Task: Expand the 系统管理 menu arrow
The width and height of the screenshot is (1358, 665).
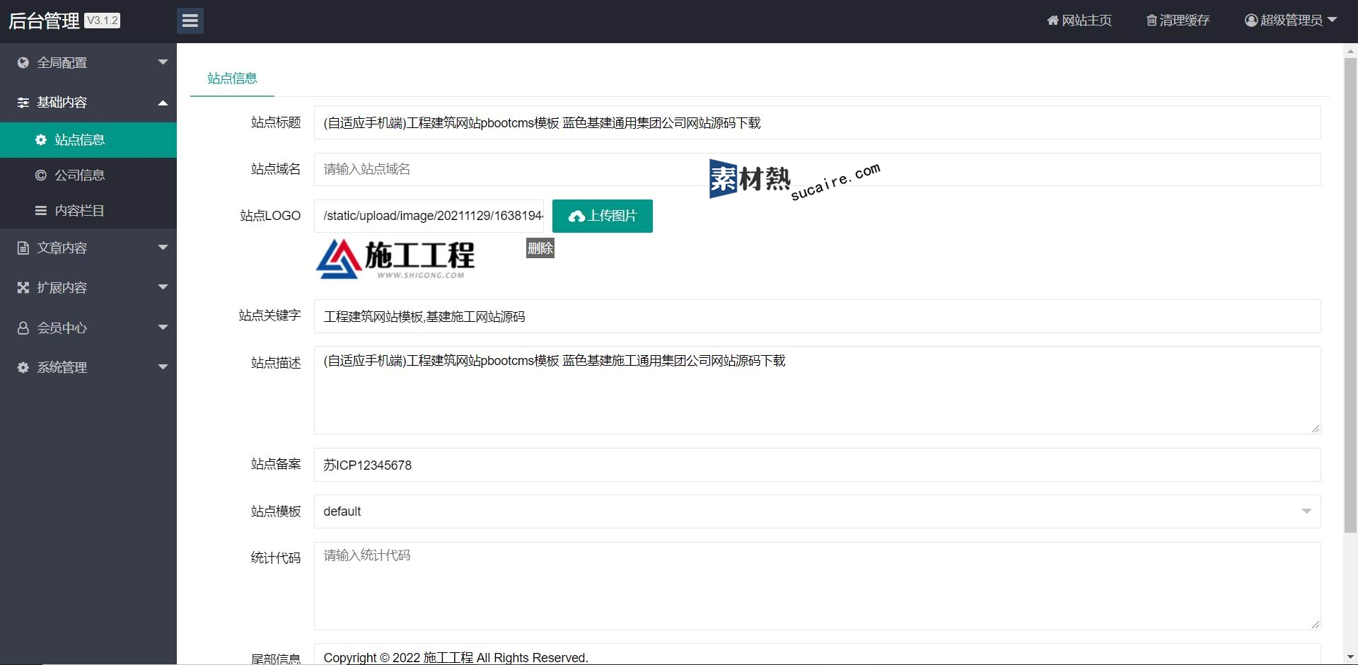Action: pyautogui.click(x=163, y=367)
